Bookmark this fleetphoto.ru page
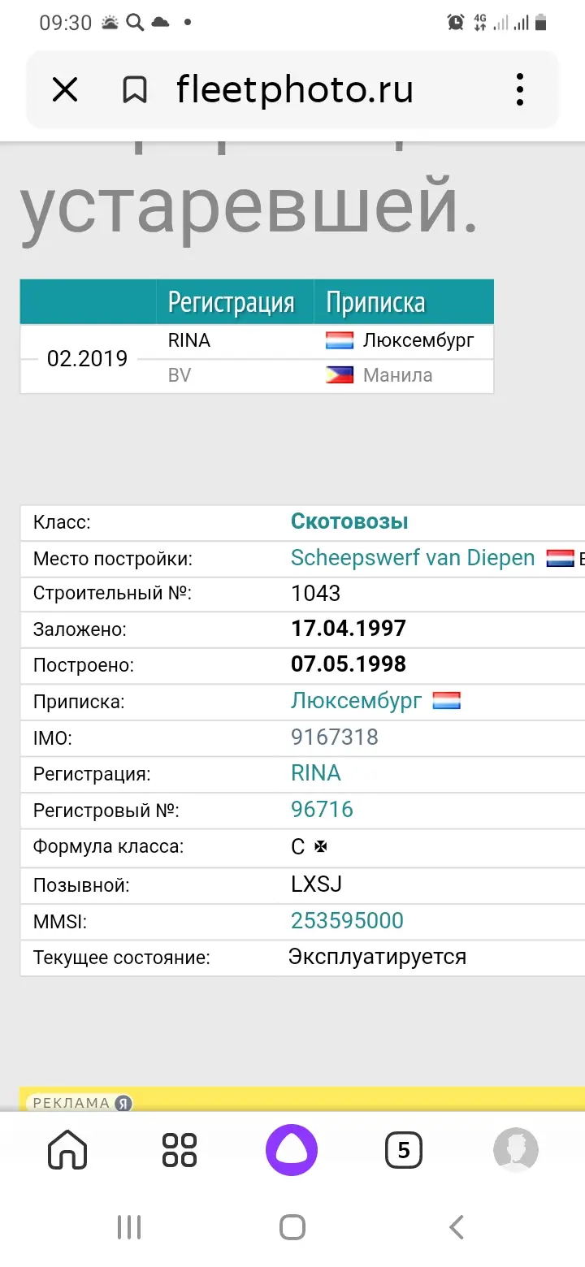Viewport: 585px width, 1267px height. 134,89
